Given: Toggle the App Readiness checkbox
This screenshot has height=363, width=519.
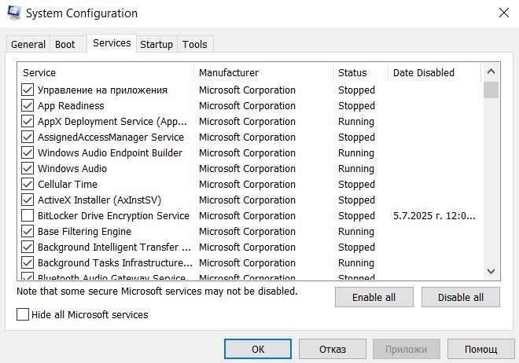Looking at the screenshot, I should pos(28,106).
